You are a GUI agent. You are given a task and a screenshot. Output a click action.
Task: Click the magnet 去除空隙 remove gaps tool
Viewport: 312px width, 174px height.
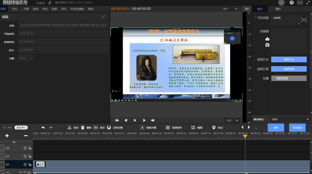pyautogui.click(x=115, y=127)
